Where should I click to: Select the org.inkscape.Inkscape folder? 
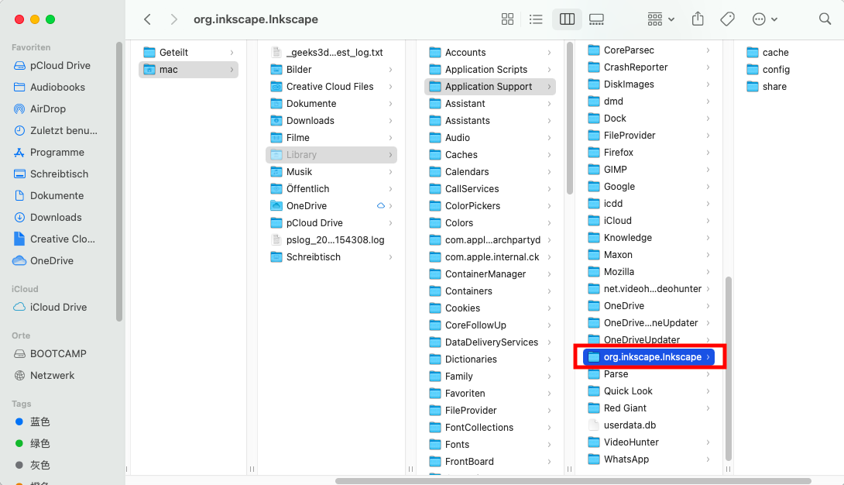(649, 357)
